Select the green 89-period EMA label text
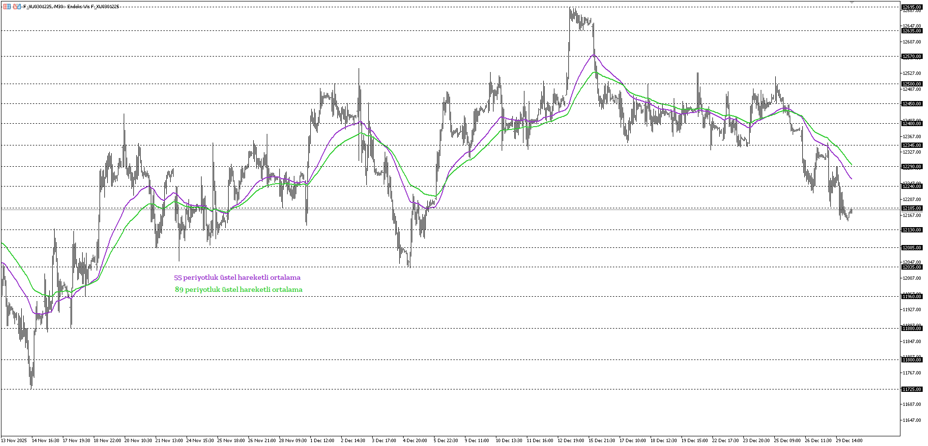 point(239,289)
